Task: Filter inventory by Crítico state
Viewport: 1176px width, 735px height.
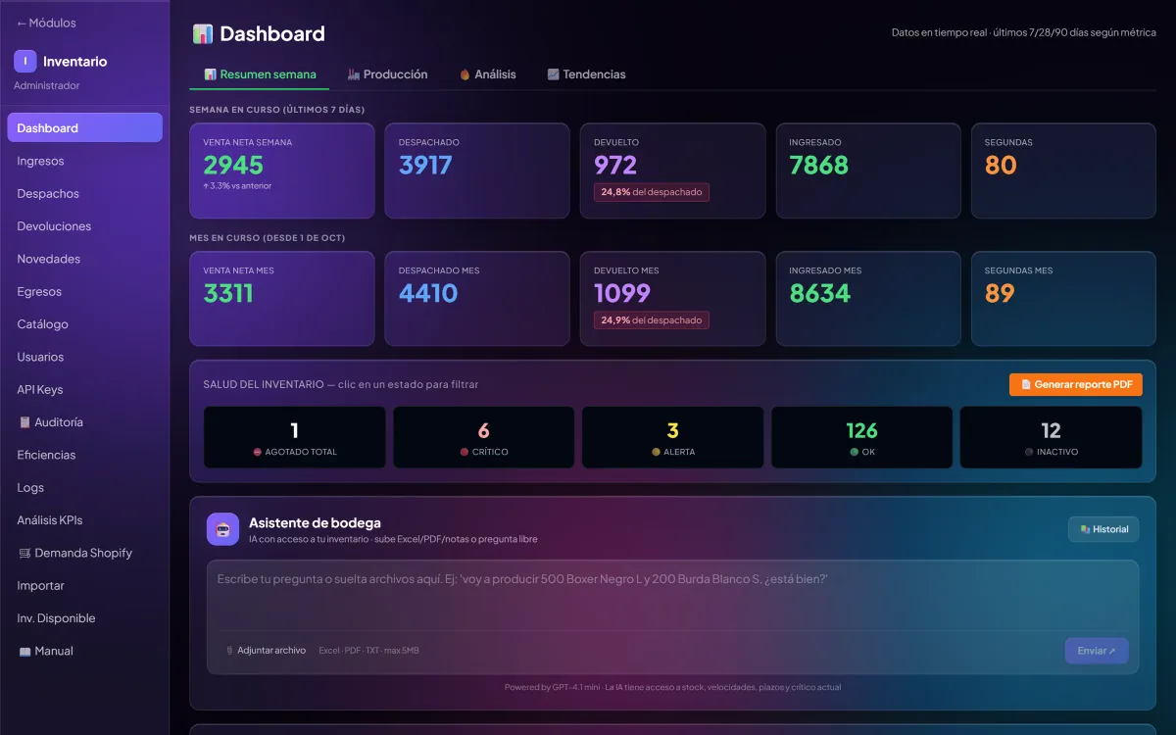Action: [x=484, y=437]
